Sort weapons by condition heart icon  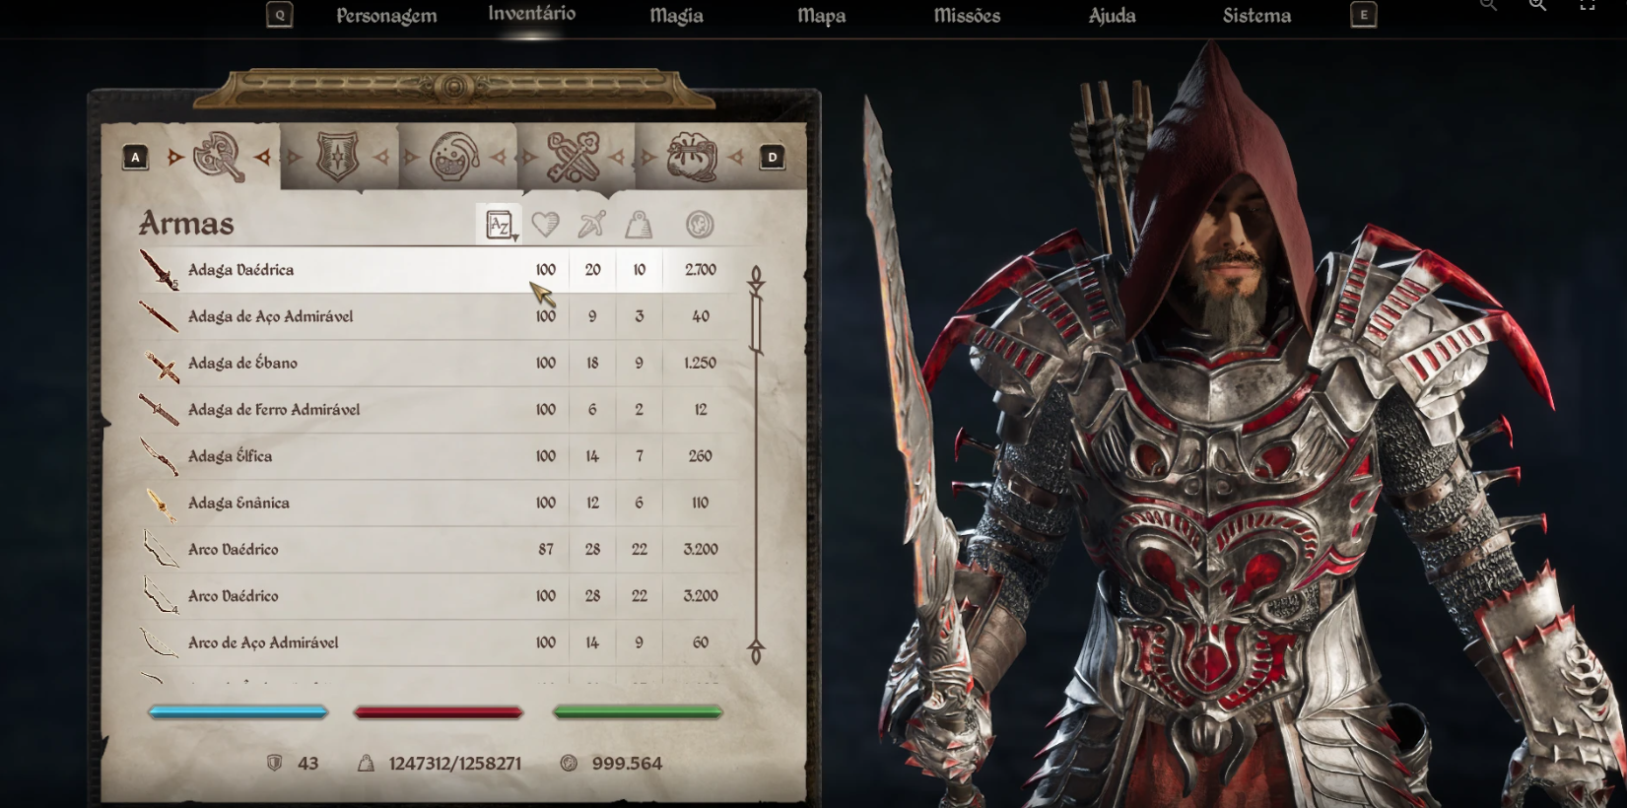click(x=545, y=225)
